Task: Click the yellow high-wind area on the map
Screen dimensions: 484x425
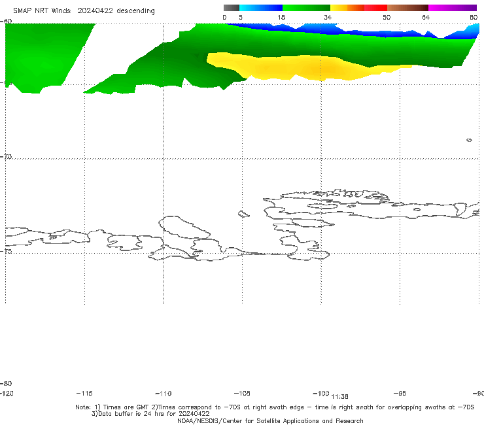Action: point(309,68)
